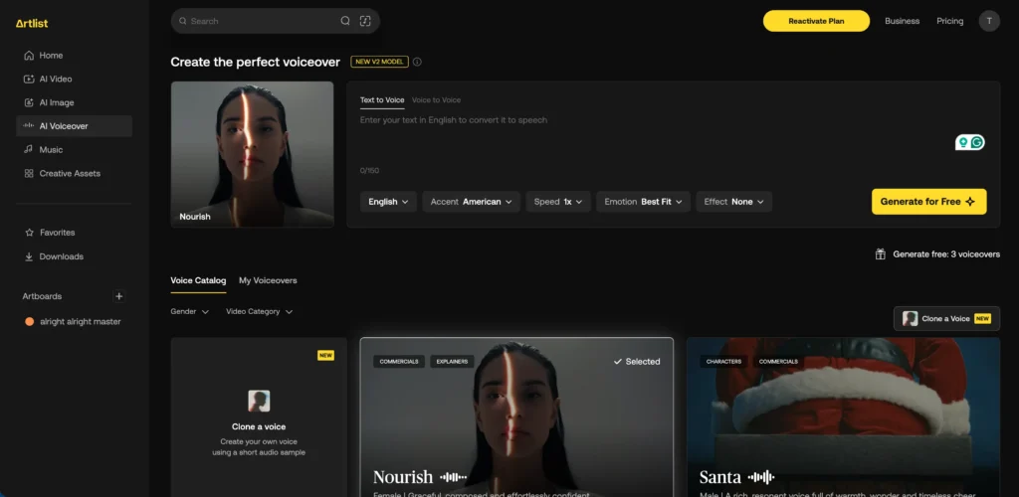Open the Business link

(x=902, y=21)
